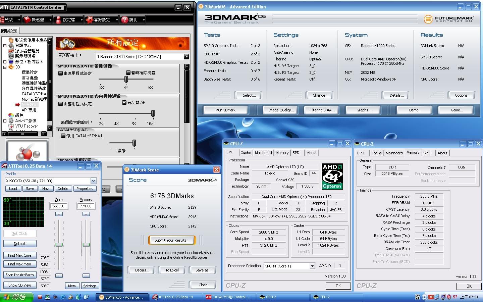
Task: Click Submit Your Results button
Action: (x=172, y=240)
